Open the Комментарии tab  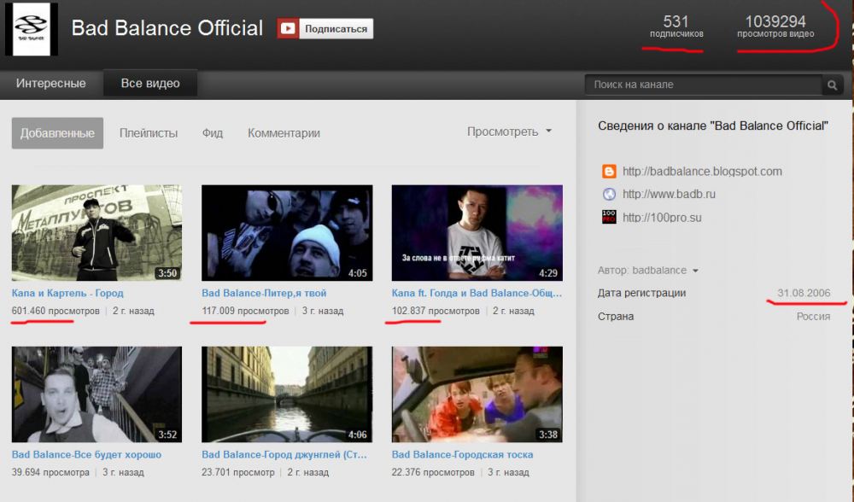(x=284, y=133)
